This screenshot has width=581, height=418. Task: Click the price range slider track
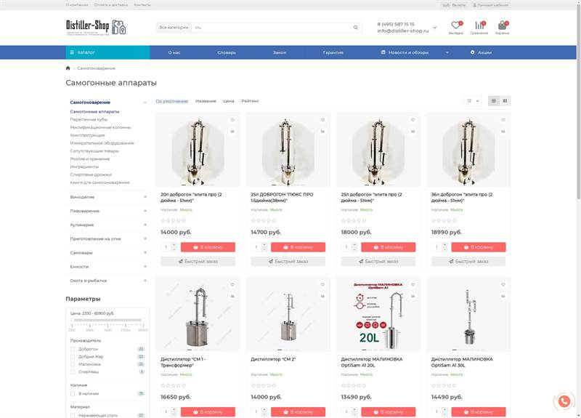[107, 320]
